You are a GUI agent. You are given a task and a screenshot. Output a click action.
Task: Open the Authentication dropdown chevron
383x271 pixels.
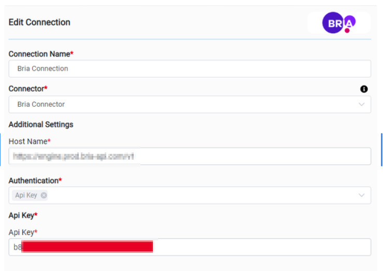pyautogui.click(x=362, y=195)
